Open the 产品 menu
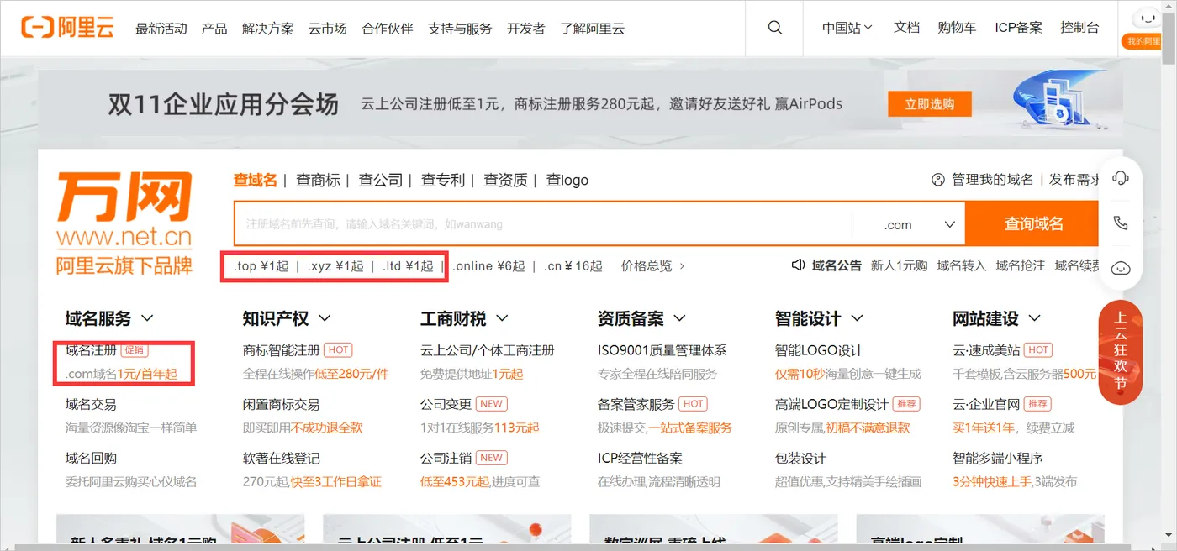The image size is (1177, 551). click(x=214, y=28)
